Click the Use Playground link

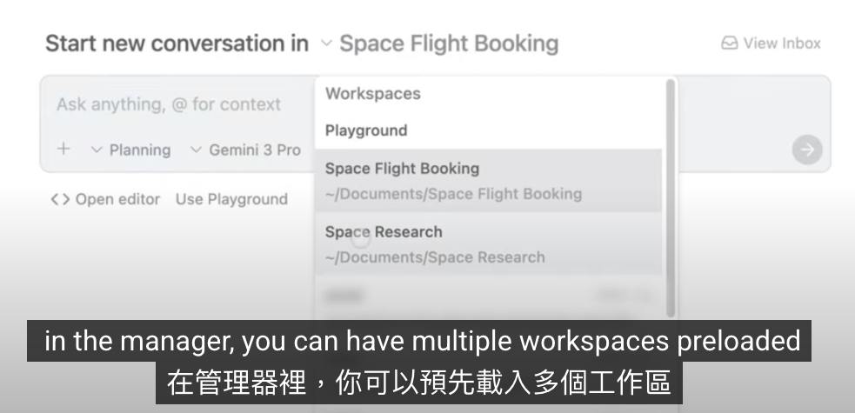231,199
